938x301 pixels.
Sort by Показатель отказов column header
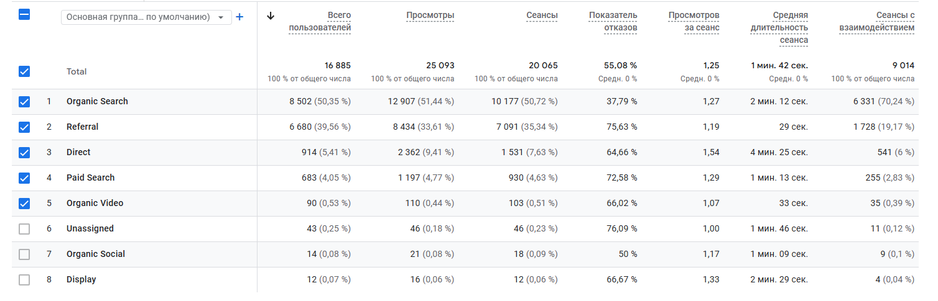pos(613,21)
